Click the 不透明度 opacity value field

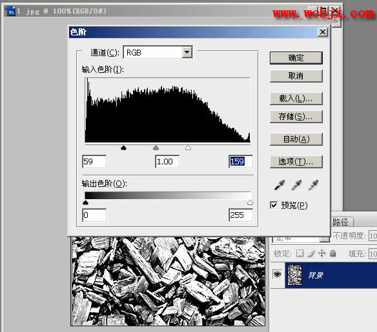(x=373, y=236)
